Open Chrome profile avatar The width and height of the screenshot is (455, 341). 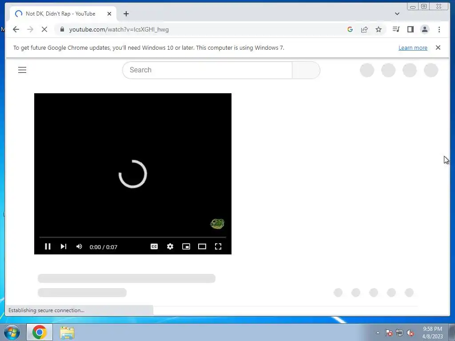click(424, 29)
